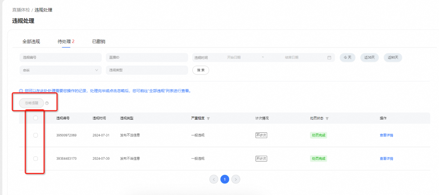Select page 1 in pagination

pyautogui.click(x=225, y=179)
